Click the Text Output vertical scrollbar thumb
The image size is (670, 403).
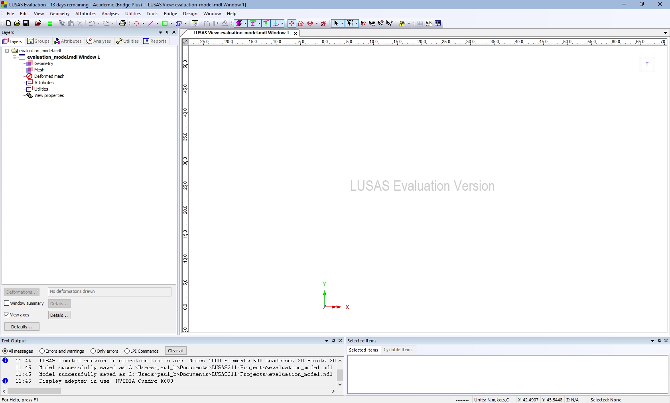340,375
